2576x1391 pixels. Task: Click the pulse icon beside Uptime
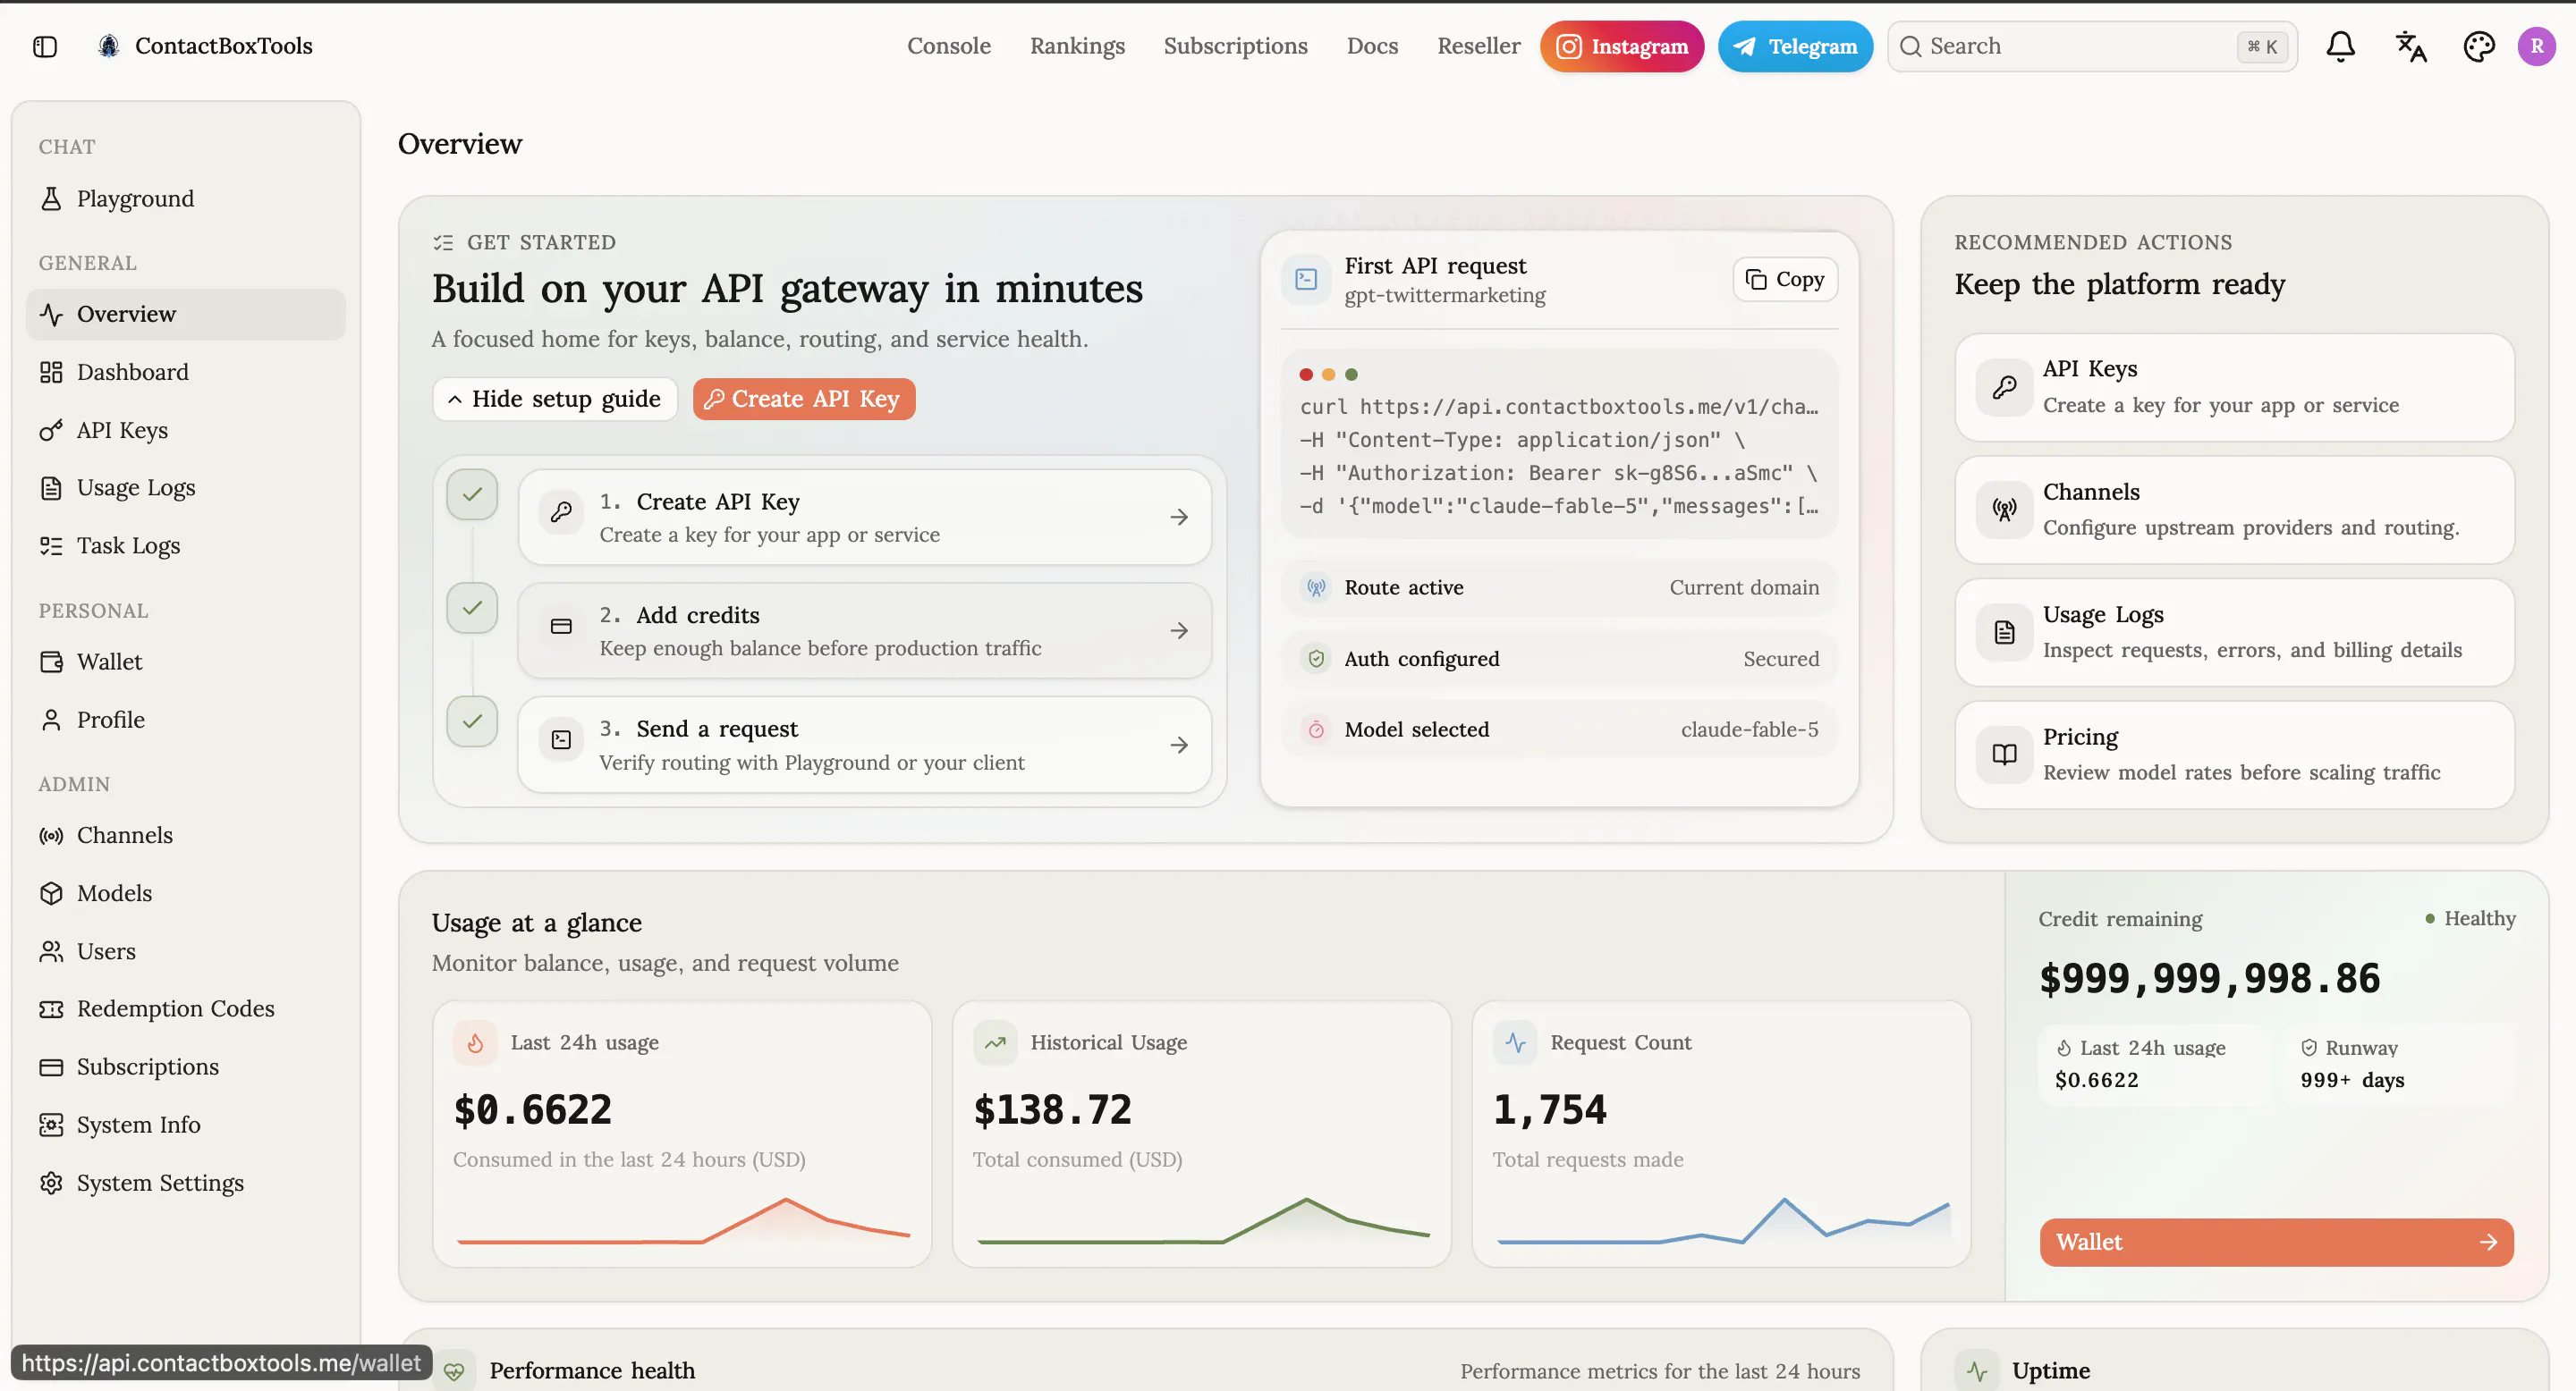[x=1977, y=1371]
